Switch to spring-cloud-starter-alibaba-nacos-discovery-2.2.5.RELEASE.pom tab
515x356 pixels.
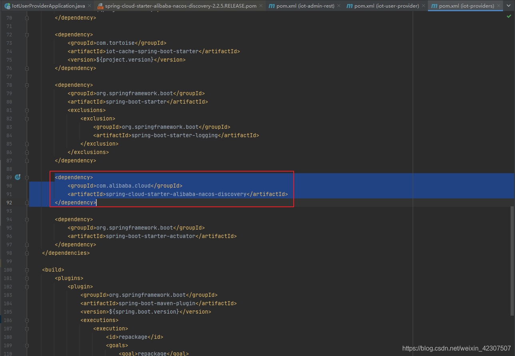click(x=181, y=6)
